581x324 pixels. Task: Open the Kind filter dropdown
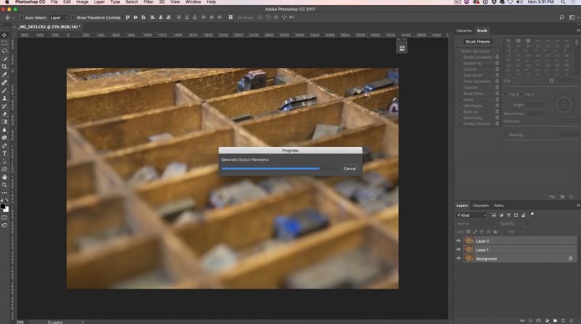(x=471, y=215)
